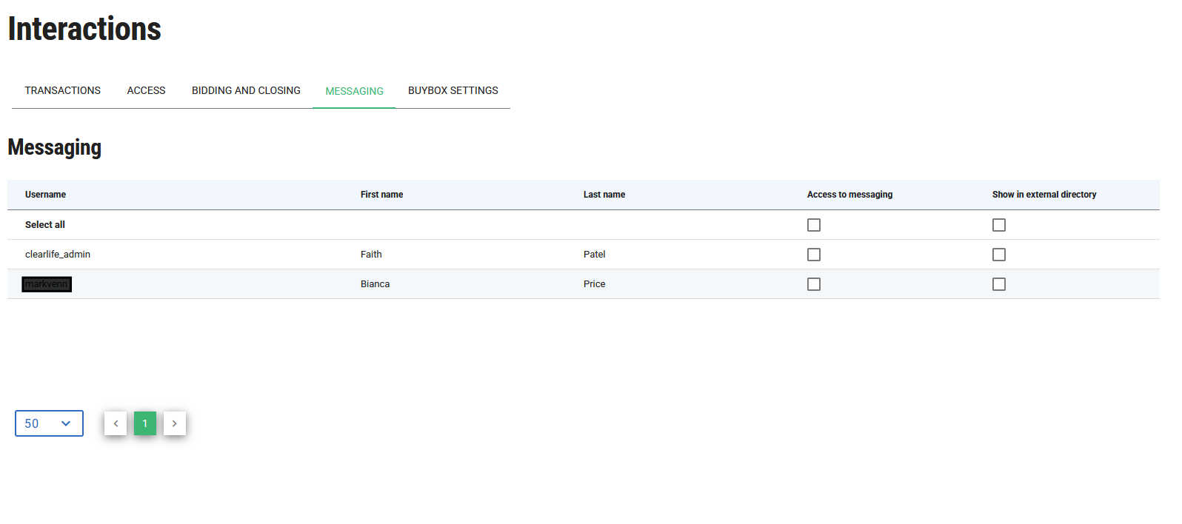
Task: Open the Transactions tab
Action: pos(63,90)
